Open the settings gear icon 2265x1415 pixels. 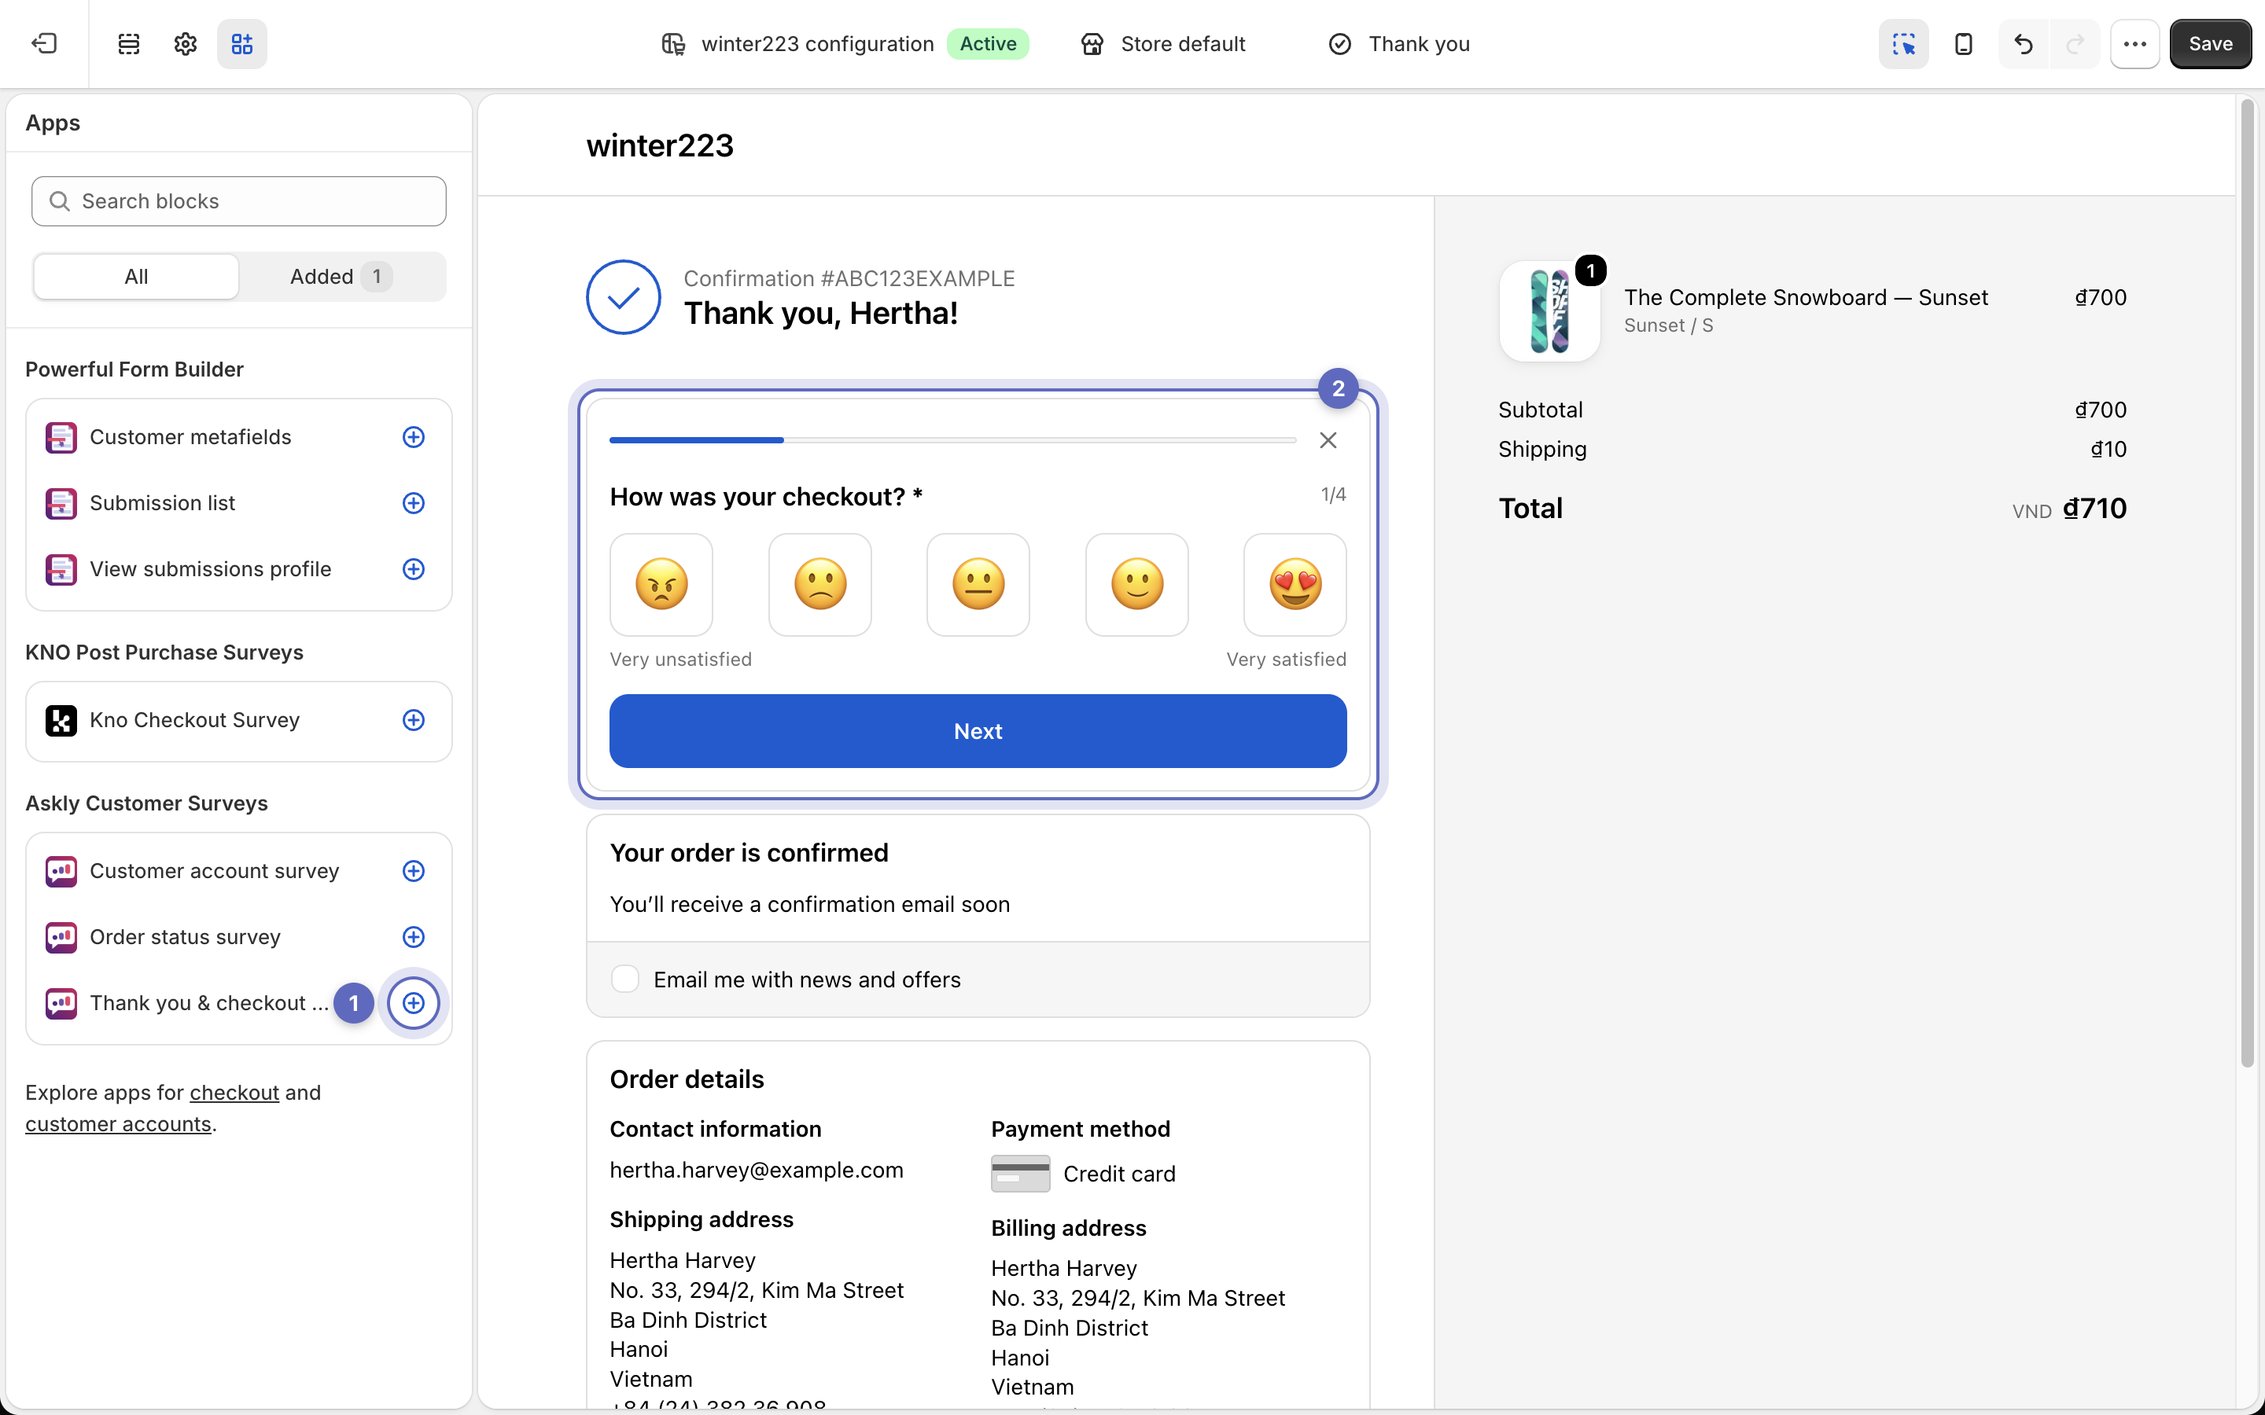click(x=186, y=44)
